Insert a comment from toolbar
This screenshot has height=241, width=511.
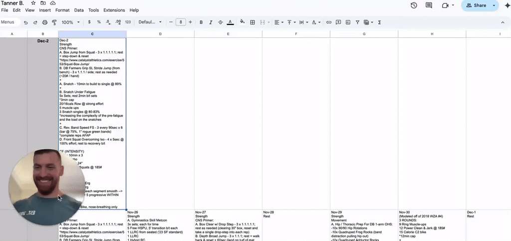[338, 22]
